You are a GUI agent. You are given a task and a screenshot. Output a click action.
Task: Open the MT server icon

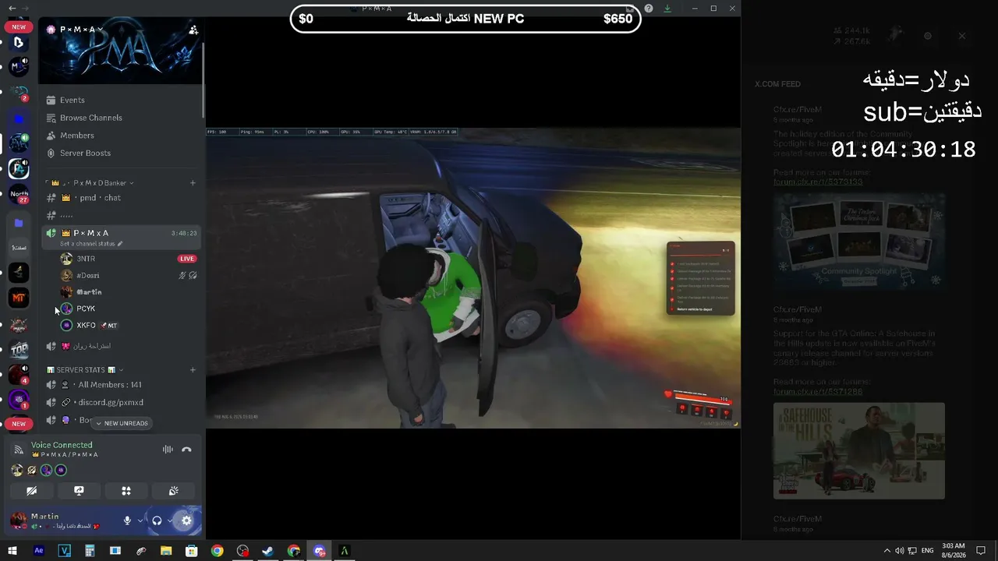pos(19,298)
